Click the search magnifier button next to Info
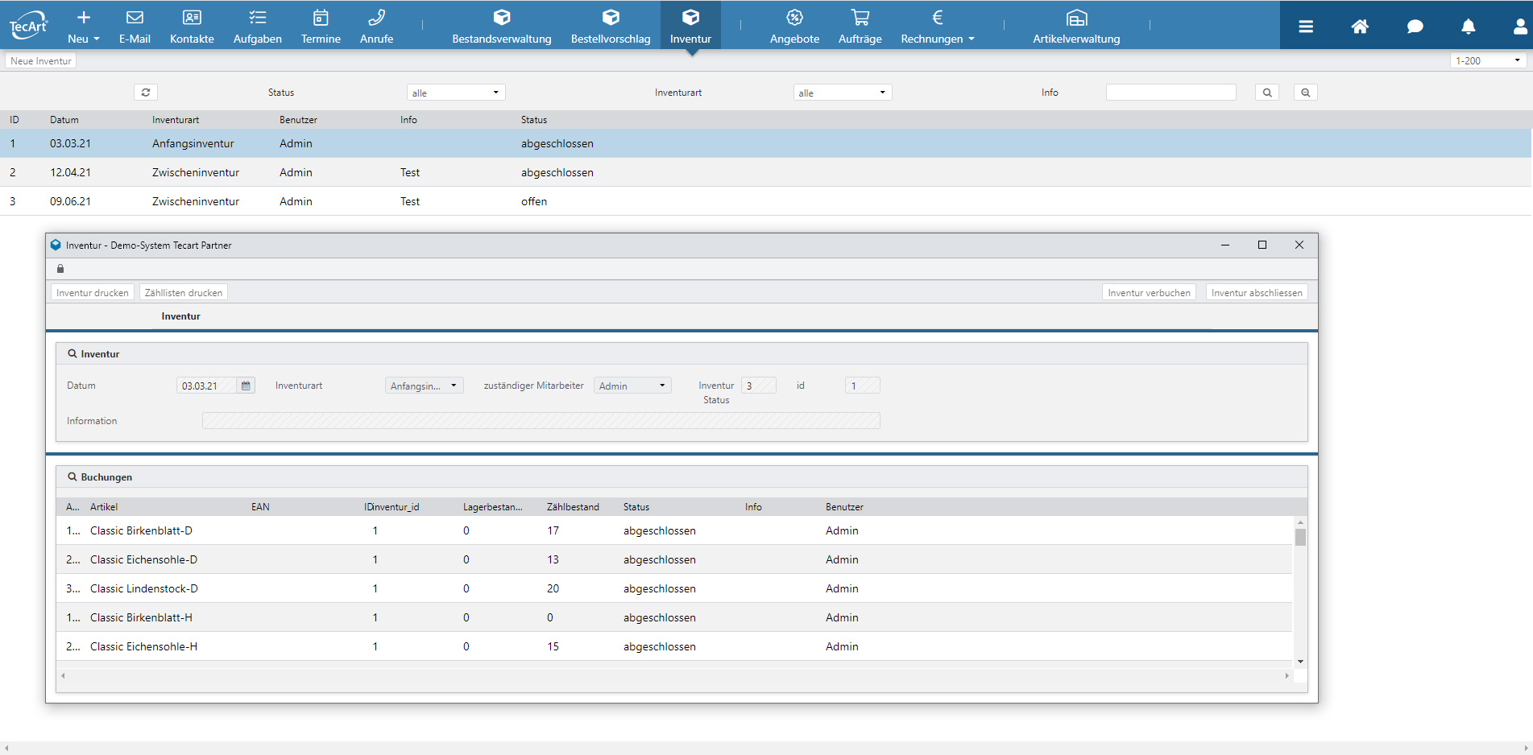The height and width of the screenshot is (755, 1533). [1267, 93]
